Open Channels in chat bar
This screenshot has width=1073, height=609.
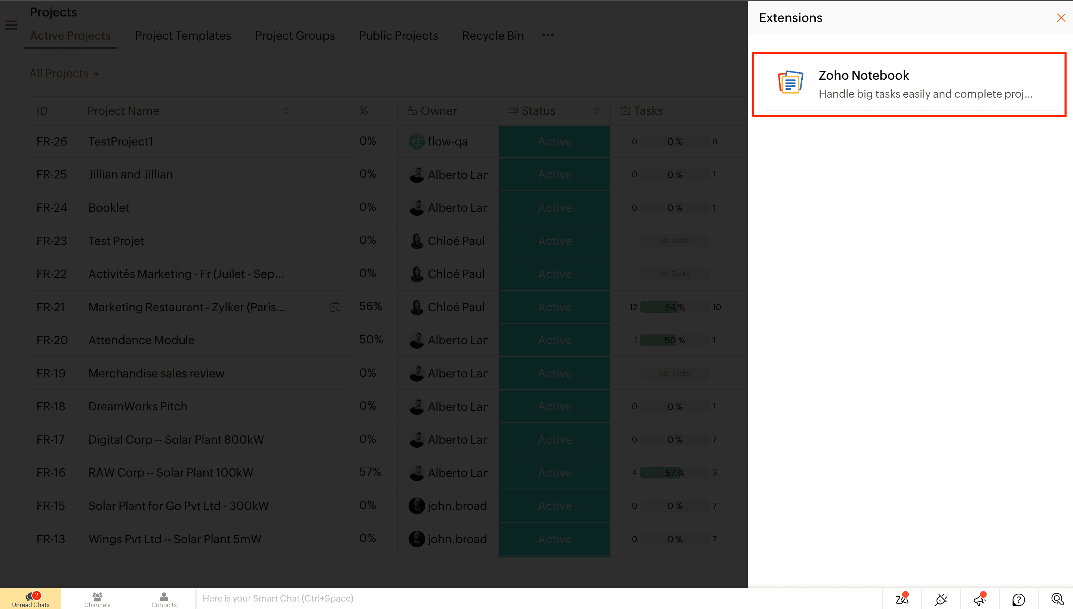click(97, 599)
